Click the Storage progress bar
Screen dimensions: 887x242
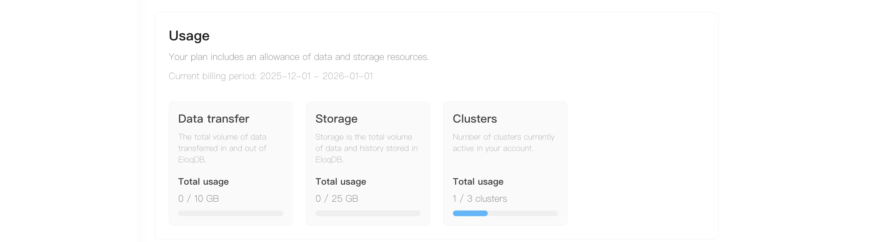tap(367, 213)
